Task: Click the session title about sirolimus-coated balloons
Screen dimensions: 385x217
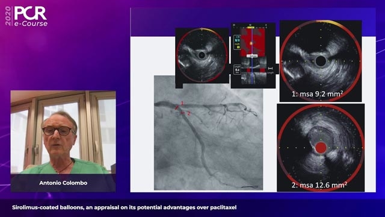Action: pos(125,207)
